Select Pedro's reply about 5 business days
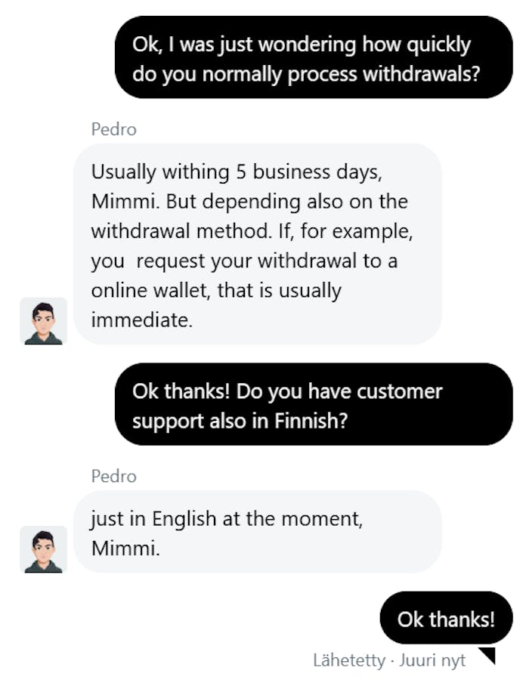This screenshot has height=680, width=529. 257,245
